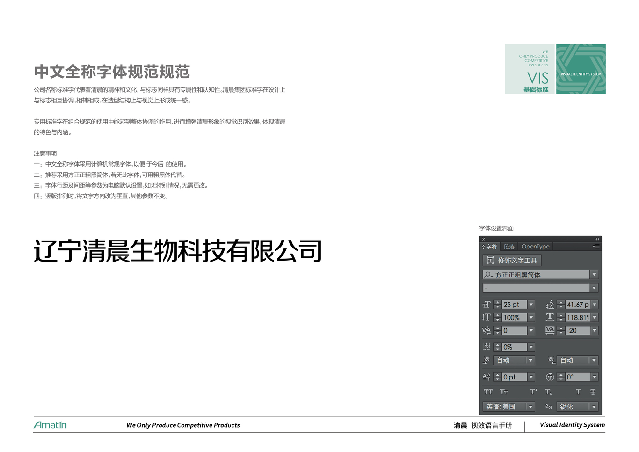
Task: Close the Character panel with X
Action: [x=484, y=239]
